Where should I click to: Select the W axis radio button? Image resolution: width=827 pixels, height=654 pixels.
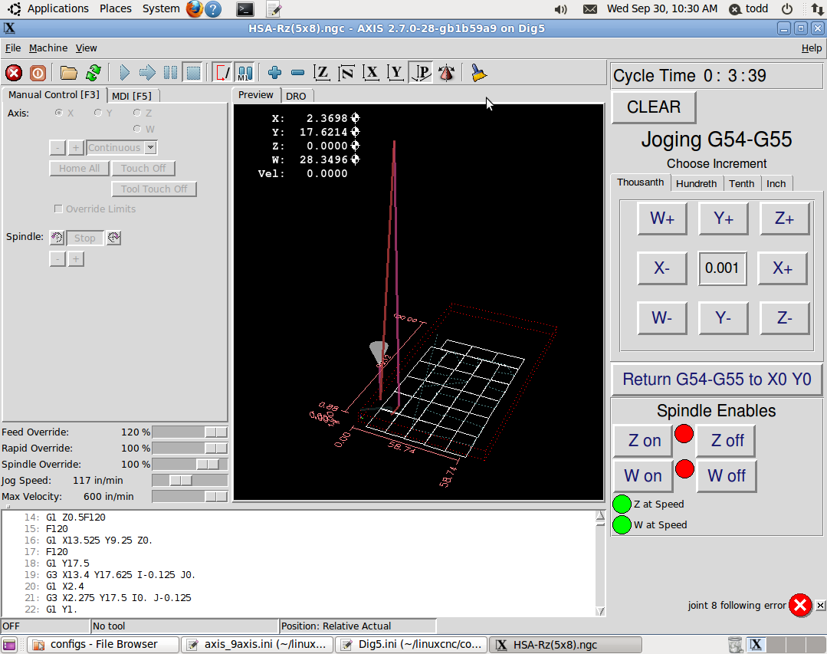(137, 129)
